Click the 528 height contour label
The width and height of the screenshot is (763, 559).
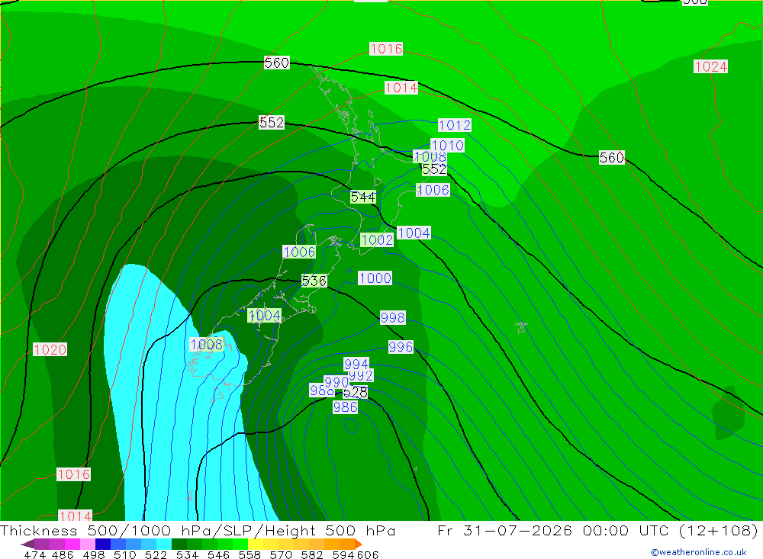[356, 393]
